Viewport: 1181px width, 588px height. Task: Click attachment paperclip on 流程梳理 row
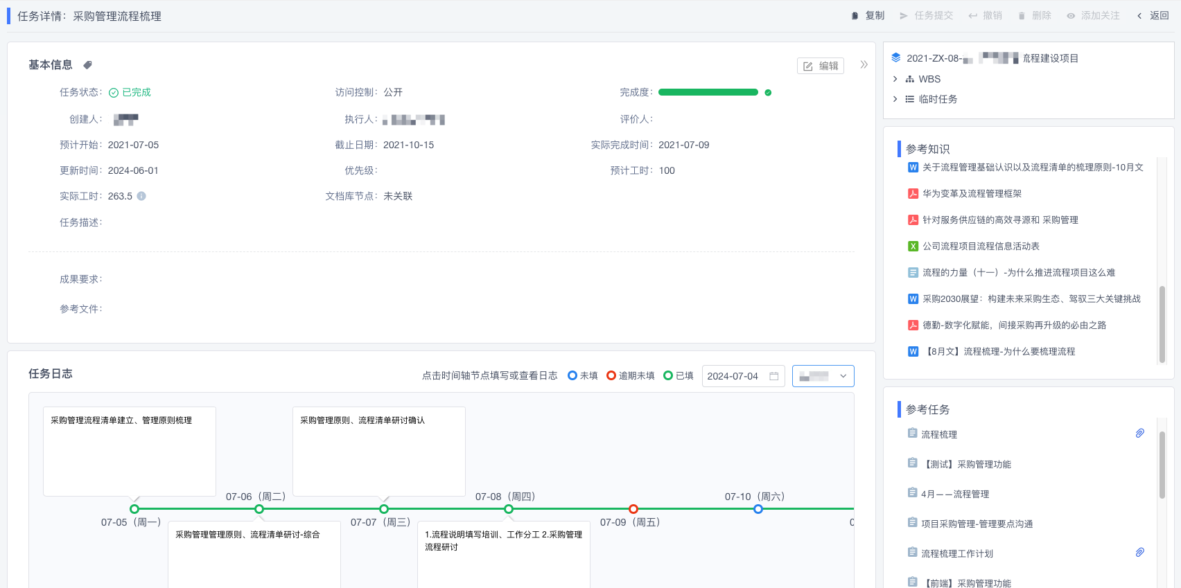point(1140,433)
